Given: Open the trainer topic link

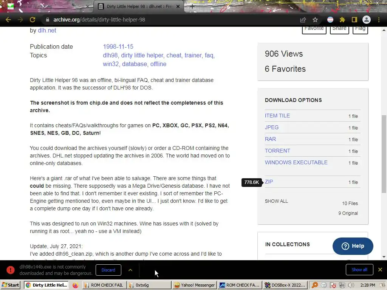Looking at the screenshot, I should (193, 55).
